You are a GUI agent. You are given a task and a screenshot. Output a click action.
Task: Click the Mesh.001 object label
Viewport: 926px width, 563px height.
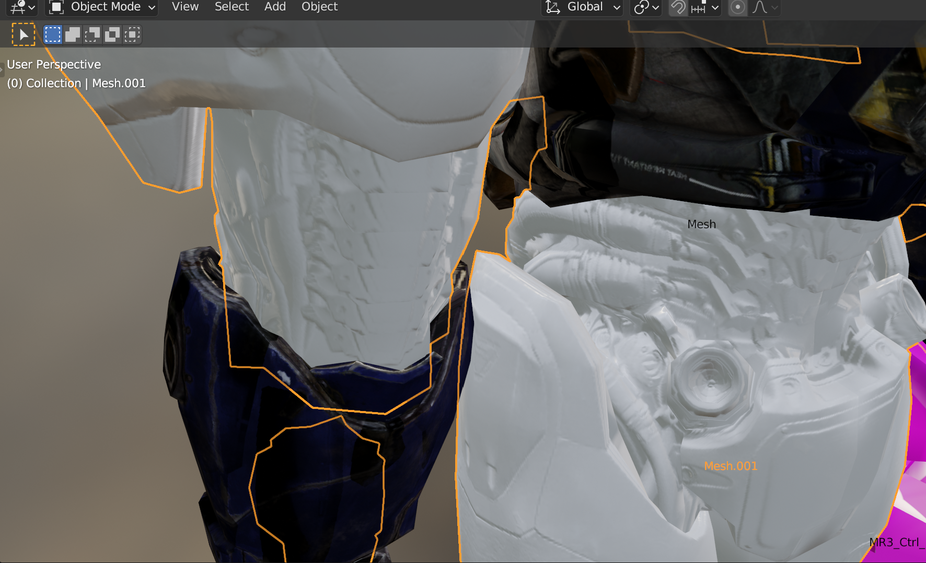coord(730,466)
